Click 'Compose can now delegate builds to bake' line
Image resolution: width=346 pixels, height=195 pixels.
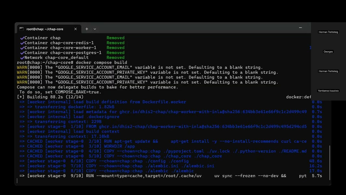[x=98, y=87]
